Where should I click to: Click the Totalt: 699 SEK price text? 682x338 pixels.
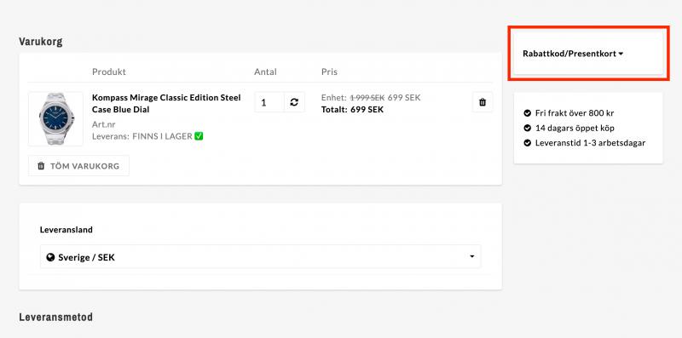[x=352, y=110]
